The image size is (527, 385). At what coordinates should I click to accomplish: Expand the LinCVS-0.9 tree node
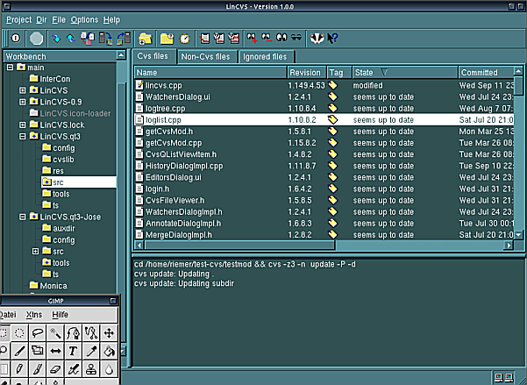click(23, 102)
